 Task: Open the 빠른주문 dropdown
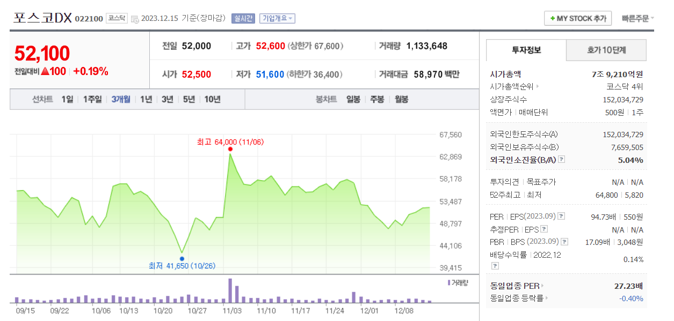(638, 18)
